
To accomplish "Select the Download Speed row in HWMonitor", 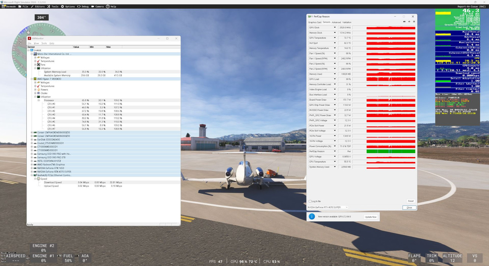I will (83, 182).
